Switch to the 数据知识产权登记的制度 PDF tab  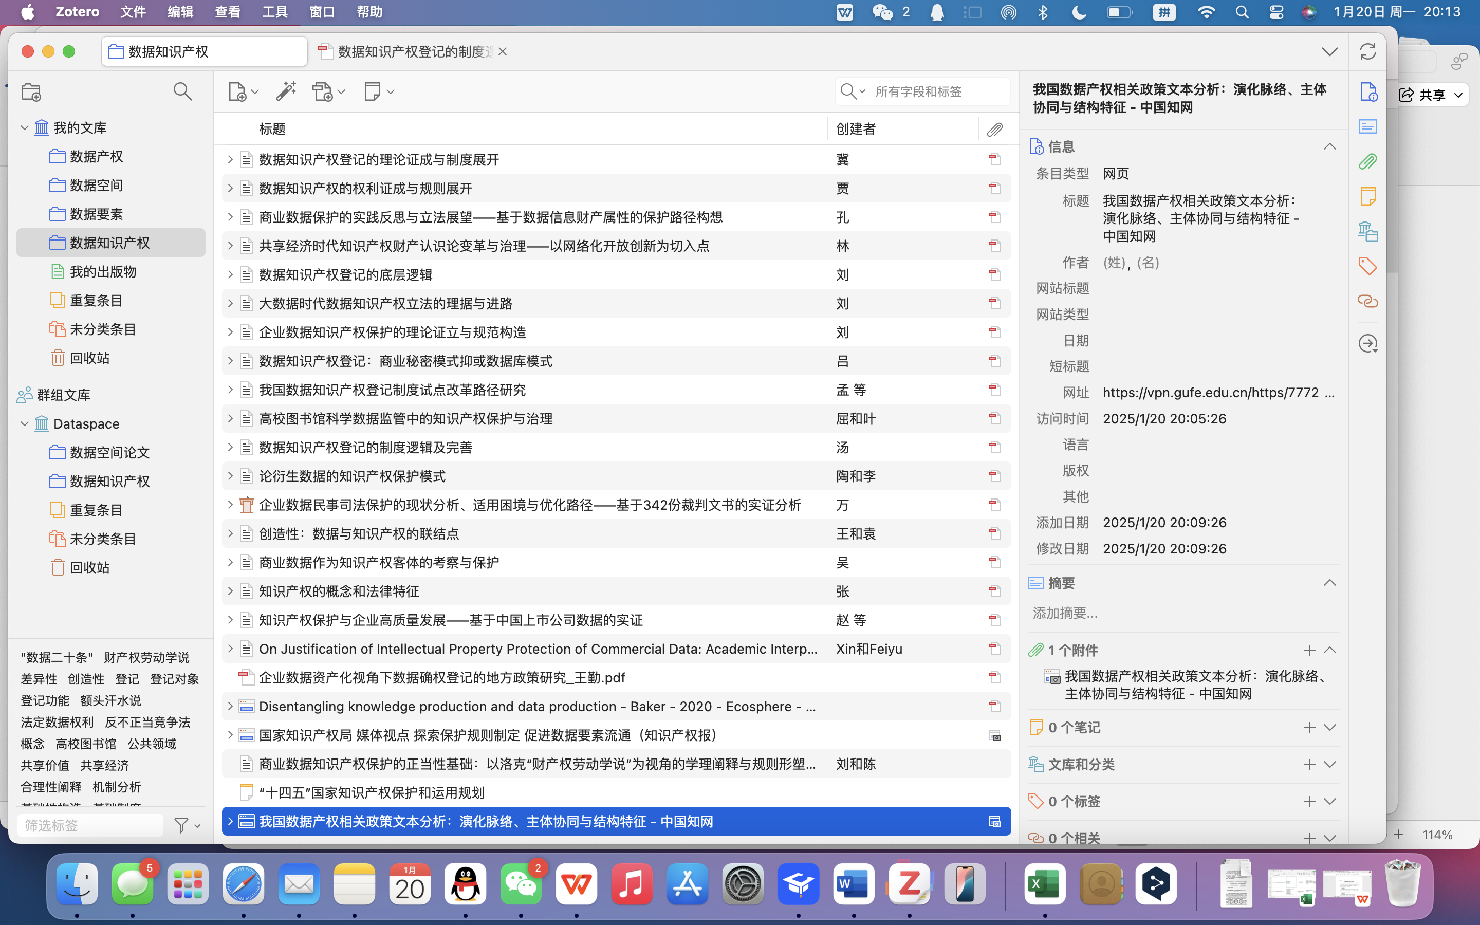414,51
